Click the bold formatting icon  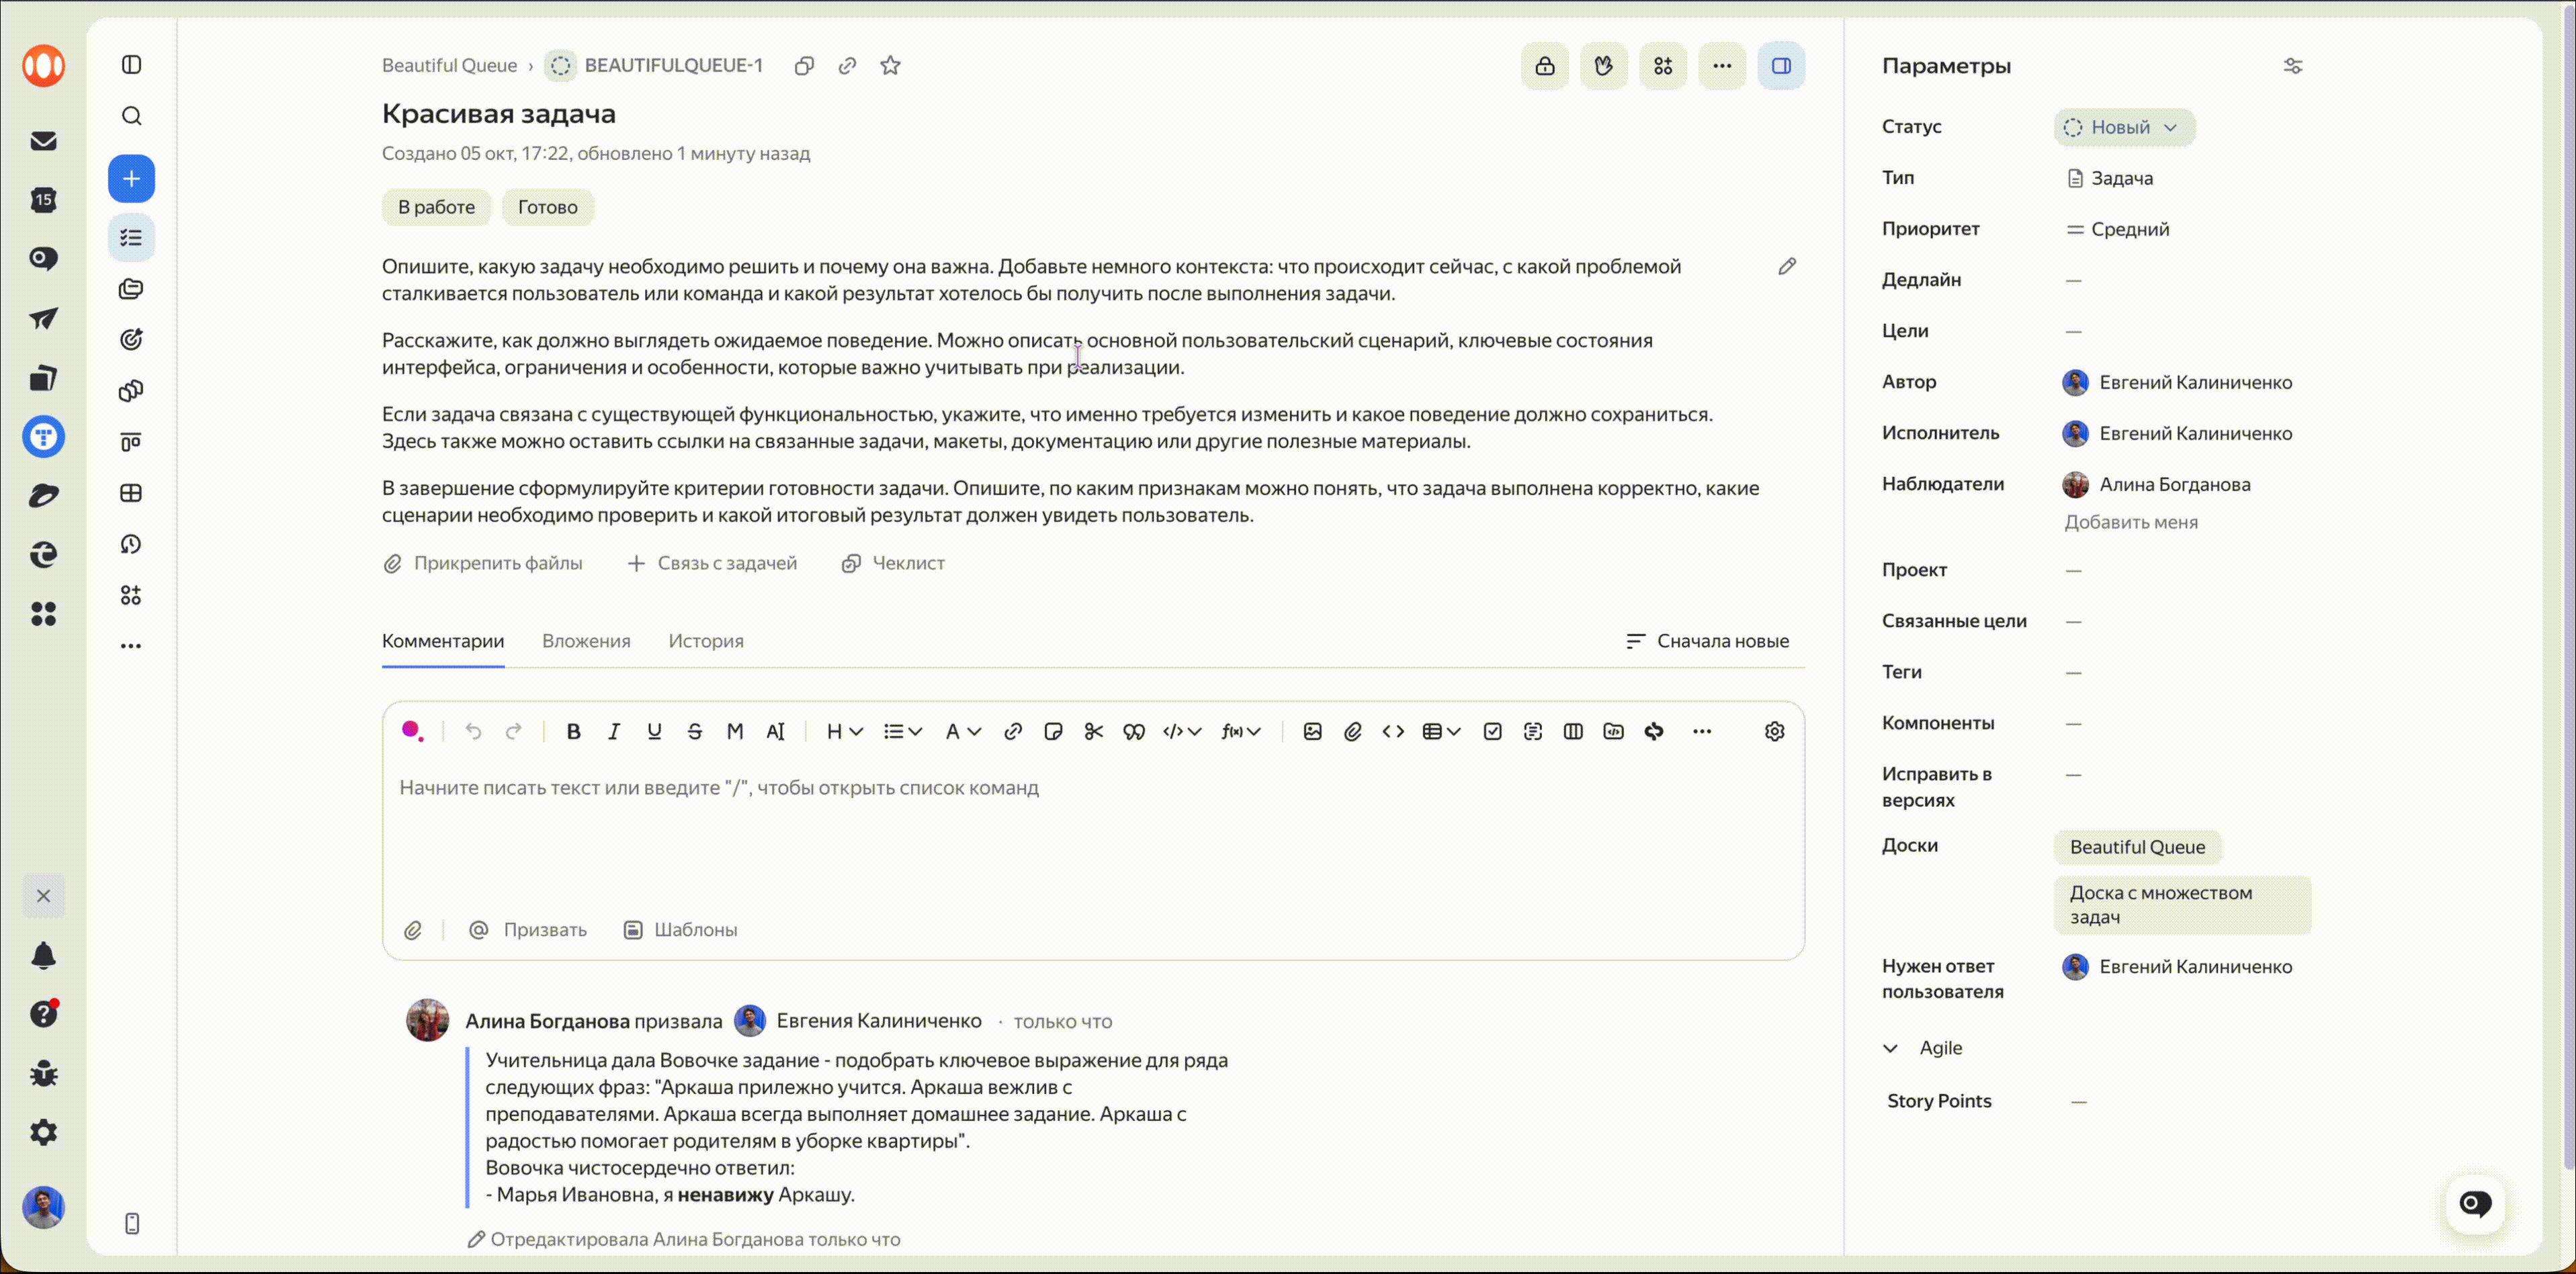click(573, 732)
